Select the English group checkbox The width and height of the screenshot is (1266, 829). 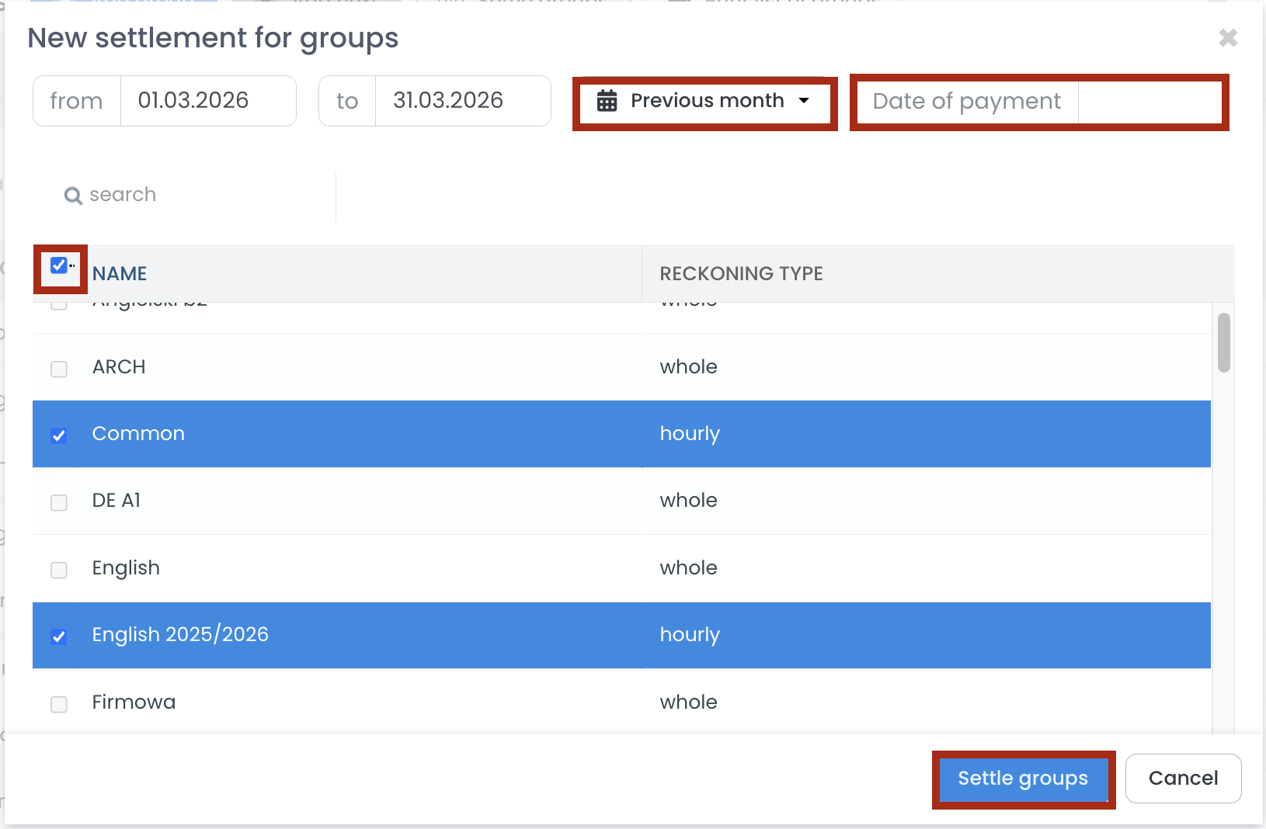(x=59, y=570)
